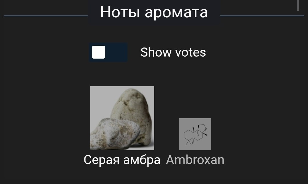Click the Серая амбра note label
308x184 pixels.
(122, 160)
